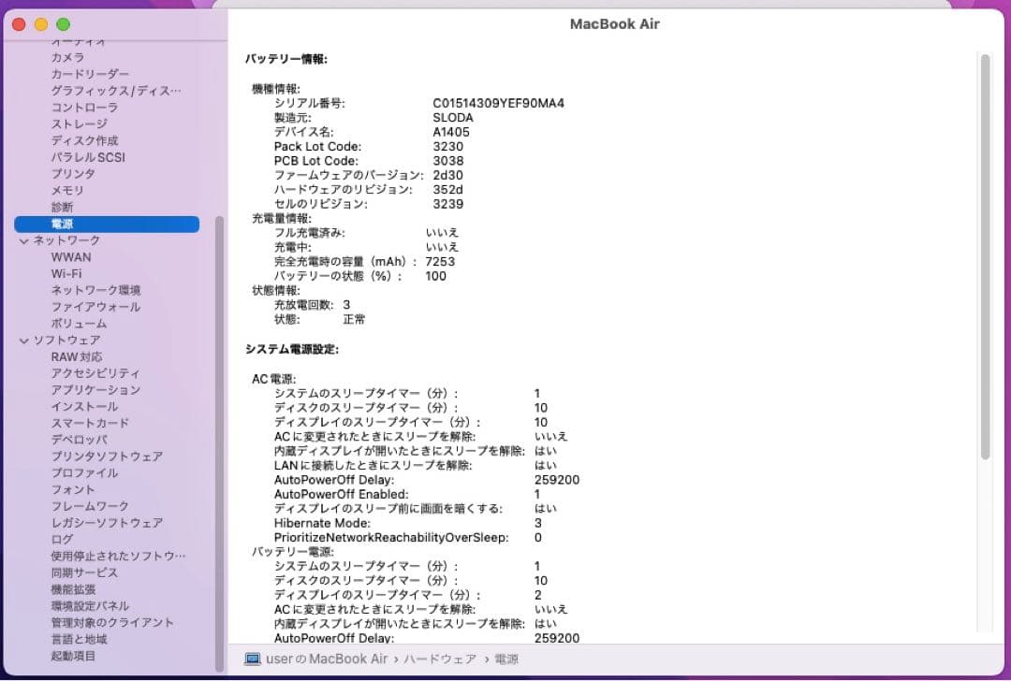Screen dimensions: 1011x681
Task: Click ハードウェア in the path bar
Action: tap(440, 659)
